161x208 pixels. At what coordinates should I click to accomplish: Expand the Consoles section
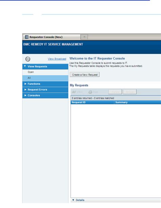45,95
